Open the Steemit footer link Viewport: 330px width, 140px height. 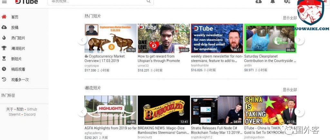click(x=15, y=115)
